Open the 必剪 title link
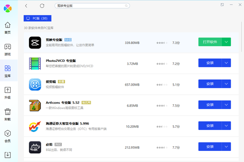244x162 pixels. click(49, 144)
